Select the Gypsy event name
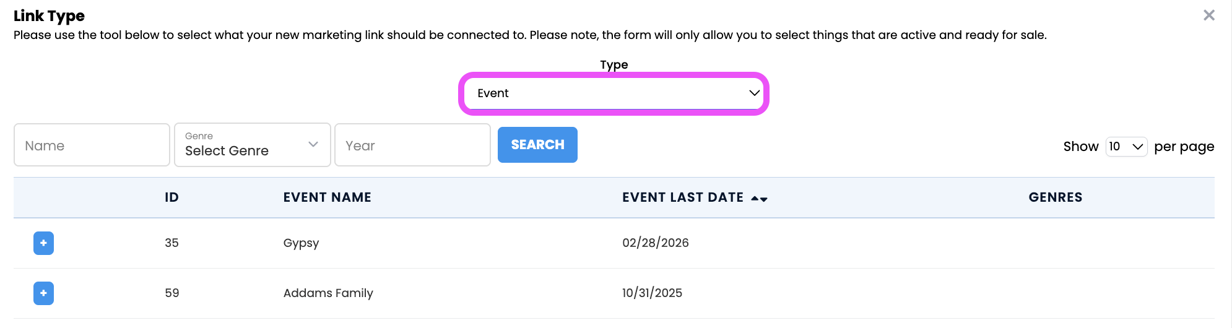 301,243
